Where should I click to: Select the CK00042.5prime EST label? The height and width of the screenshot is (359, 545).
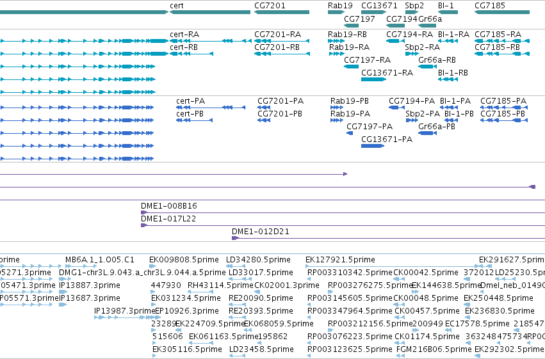[x=426, y=273]
